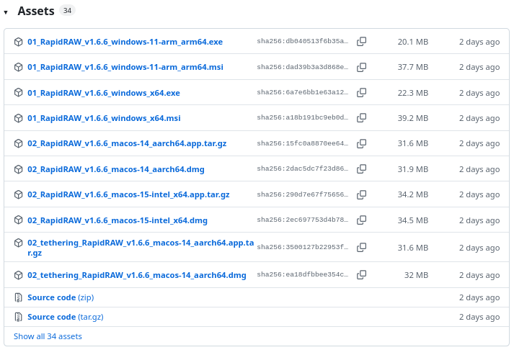Copy sha256 of windows_x64.exe

point(362,93)
